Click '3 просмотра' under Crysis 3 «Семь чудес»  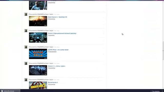[x=52, y=68]
